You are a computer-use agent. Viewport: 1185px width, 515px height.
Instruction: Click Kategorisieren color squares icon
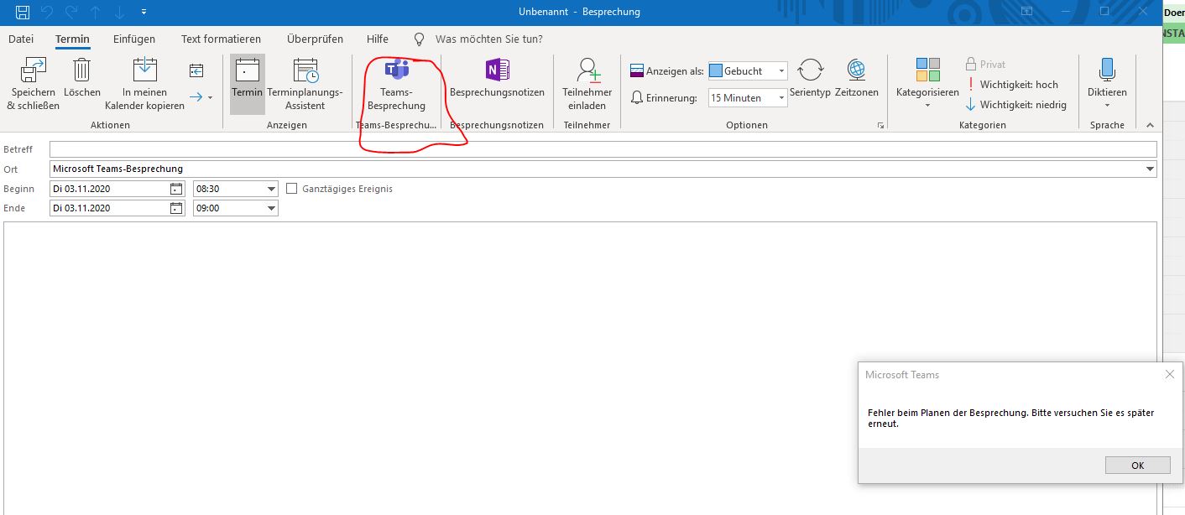pos(927,70)
